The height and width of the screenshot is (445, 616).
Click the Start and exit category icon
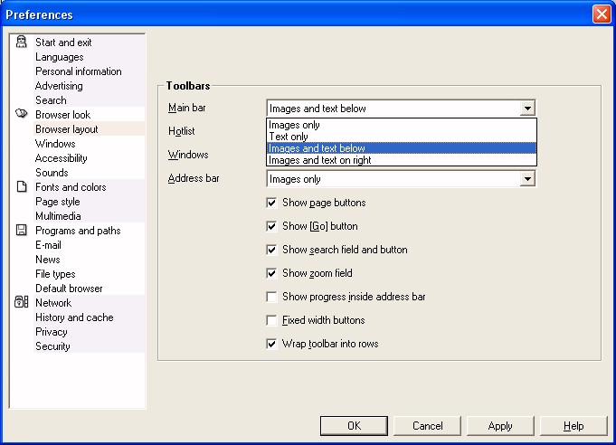click(22, 43)
